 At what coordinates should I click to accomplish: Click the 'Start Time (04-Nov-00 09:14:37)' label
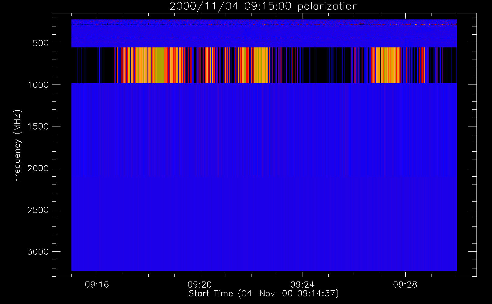click(264, 294)
